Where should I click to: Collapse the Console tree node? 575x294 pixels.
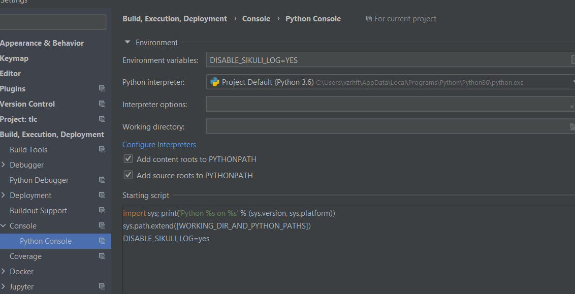[4, 226]
